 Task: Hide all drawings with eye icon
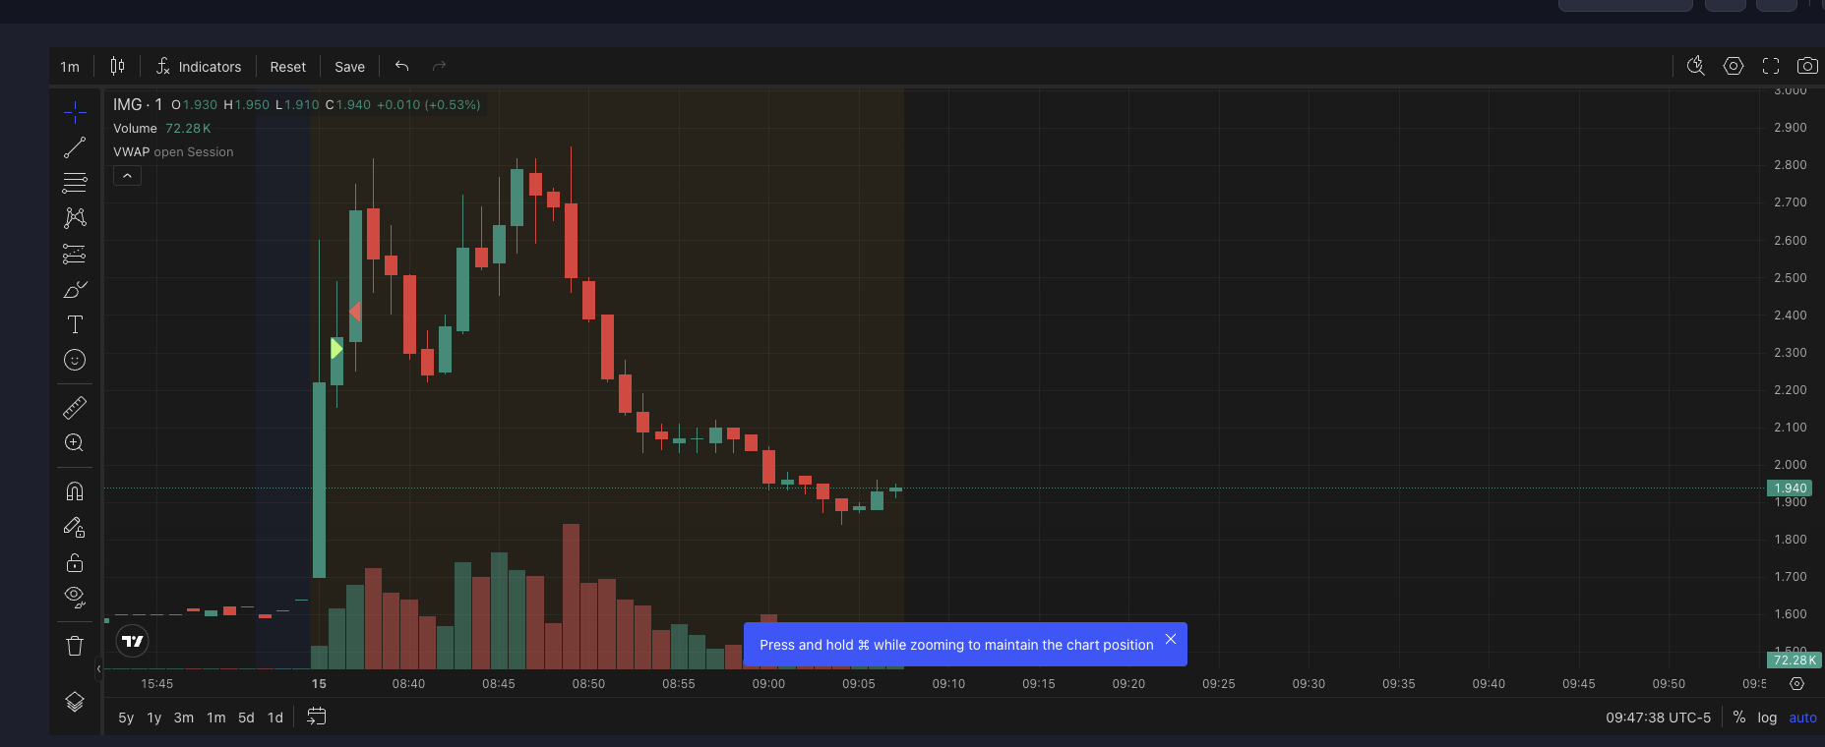click(75, 597)
